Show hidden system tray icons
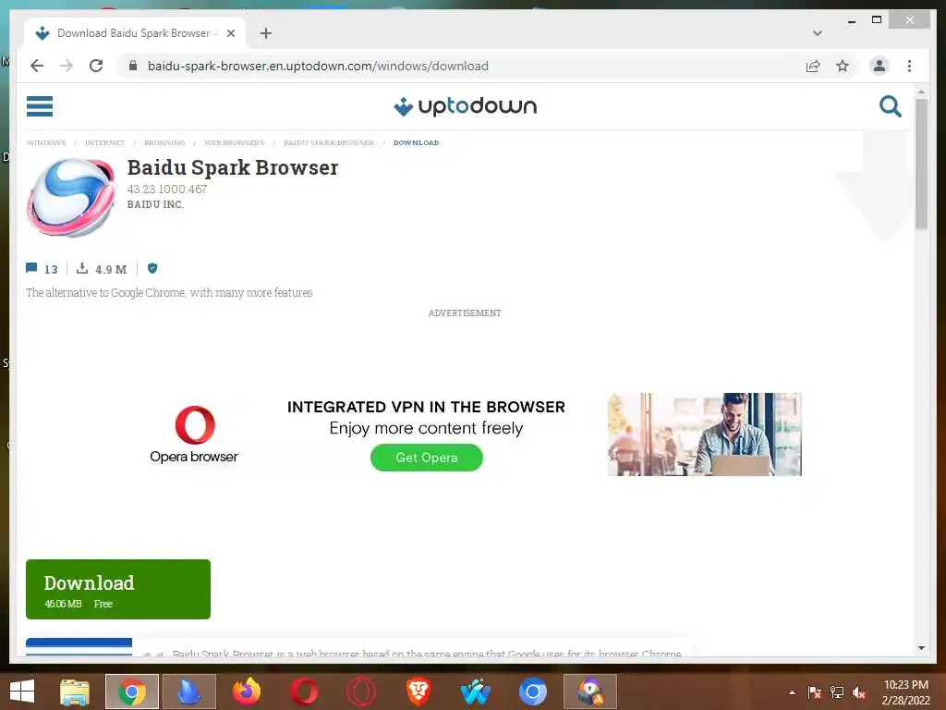946x710 pixels. coord(792,692)
